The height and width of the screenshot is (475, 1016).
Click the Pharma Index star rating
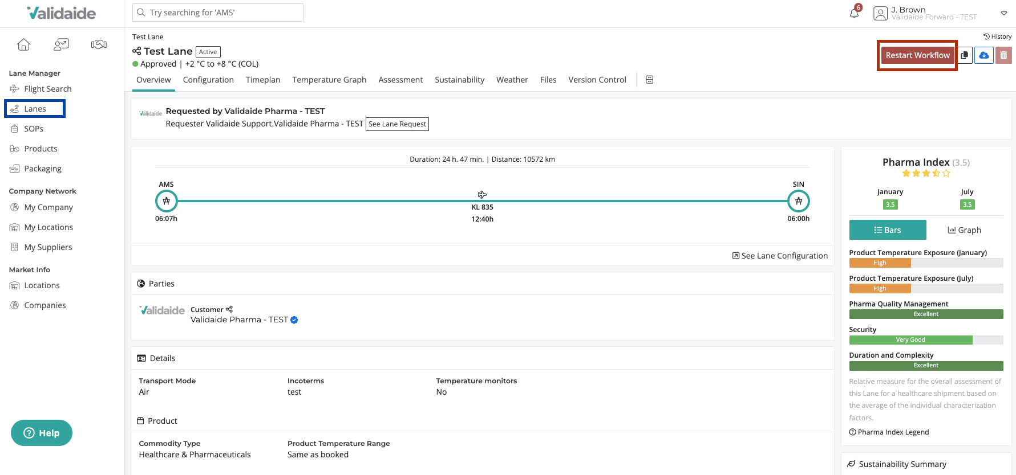(926, 173)
